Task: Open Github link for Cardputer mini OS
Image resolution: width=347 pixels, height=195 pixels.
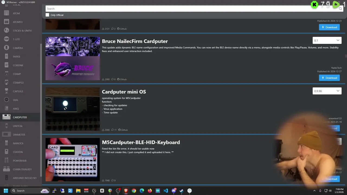Action: (123, 130)
